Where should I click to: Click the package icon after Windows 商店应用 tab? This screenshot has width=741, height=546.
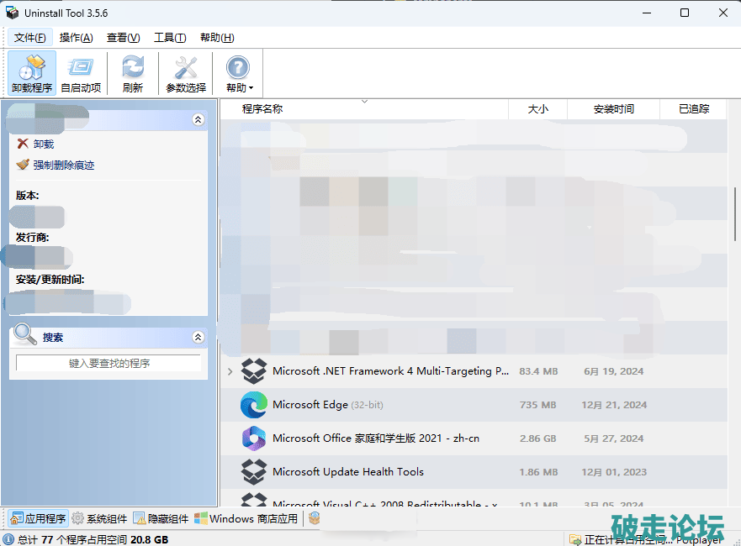(x=314, y=518)
